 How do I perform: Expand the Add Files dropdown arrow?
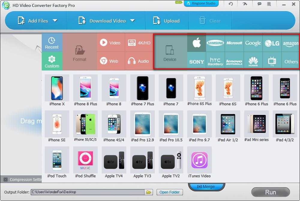click(55, 20)
